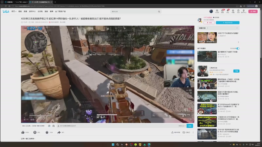
Task: Focus the bilibili search box
Action: pos(134,11)
